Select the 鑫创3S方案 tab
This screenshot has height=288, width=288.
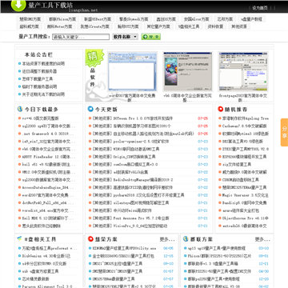click(166, 19)
